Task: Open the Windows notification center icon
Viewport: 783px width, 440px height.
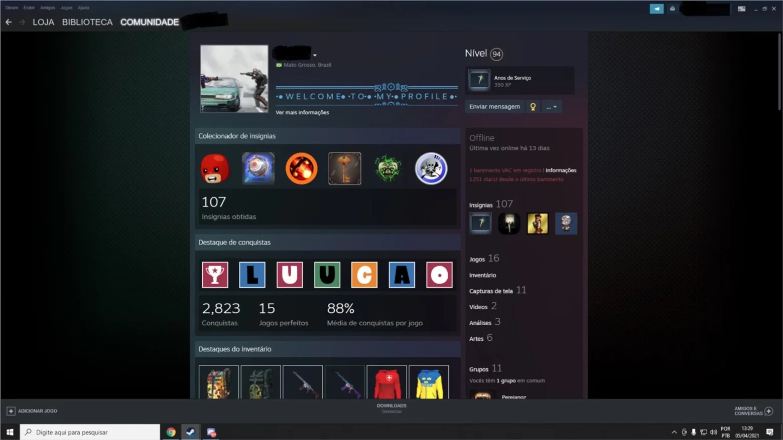Action: 770,432
